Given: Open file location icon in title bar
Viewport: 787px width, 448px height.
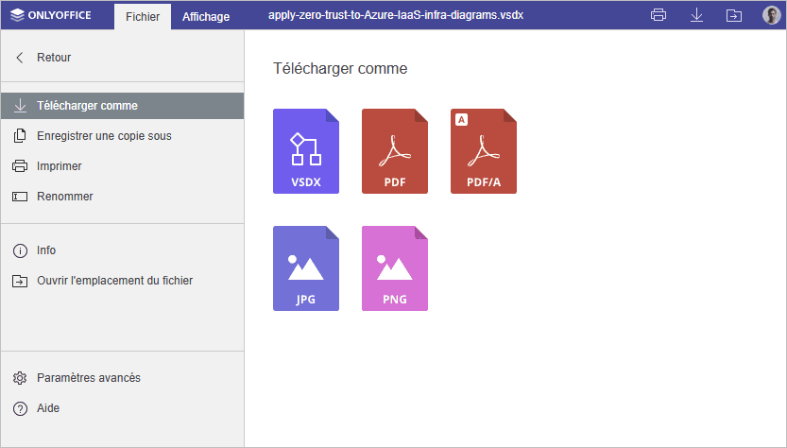Looking at the screenshot, I should 734,15.
